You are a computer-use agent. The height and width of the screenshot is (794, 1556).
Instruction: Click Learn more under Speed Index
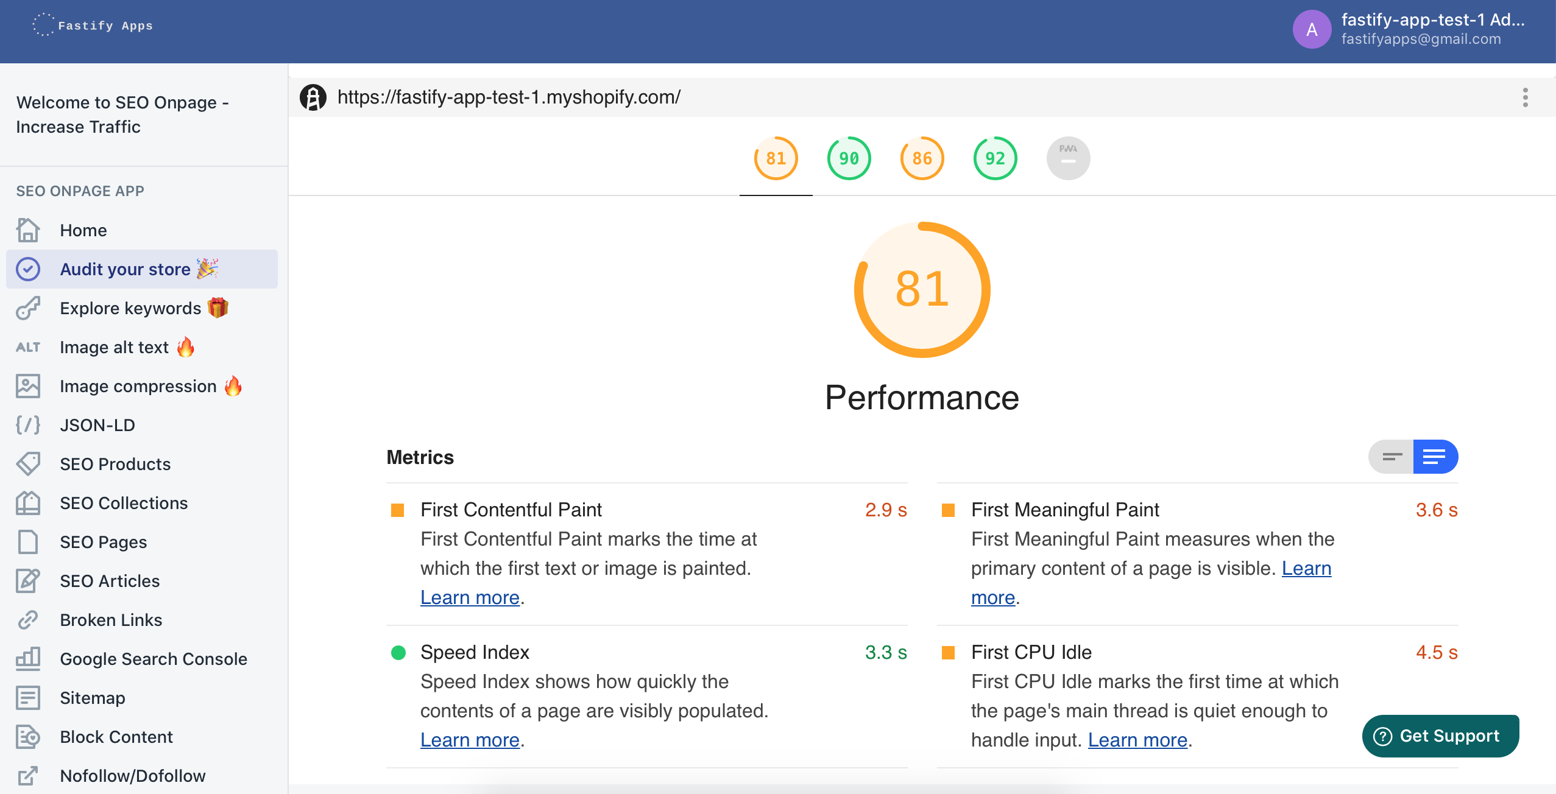[470, 740]
